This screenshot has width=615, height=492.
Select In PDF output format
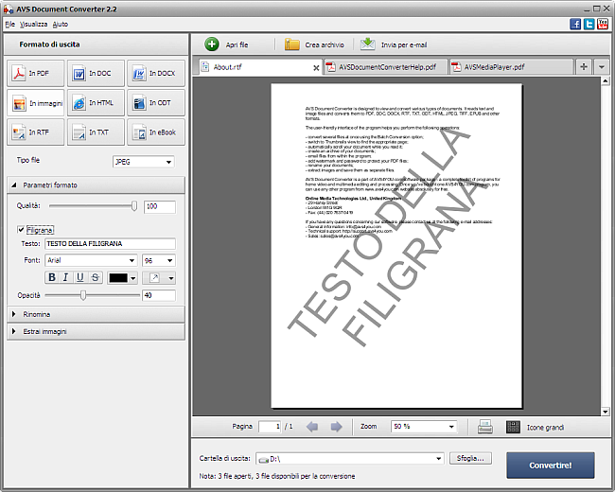(35, 74)
